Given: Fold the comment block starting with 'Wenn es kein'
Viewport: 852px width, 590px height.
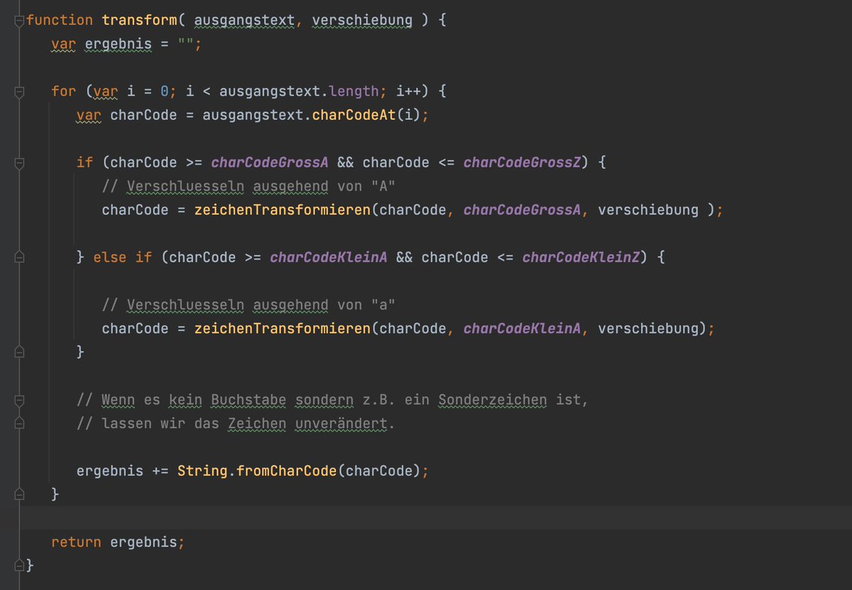Looking at the screenshot, I should (20, 400).
